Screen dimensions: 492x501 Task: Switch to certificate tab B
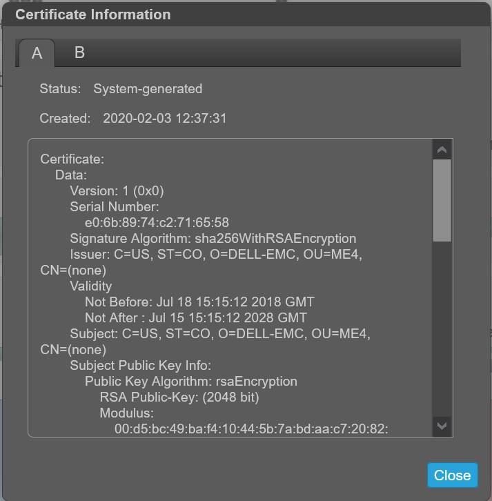(79, 53)
